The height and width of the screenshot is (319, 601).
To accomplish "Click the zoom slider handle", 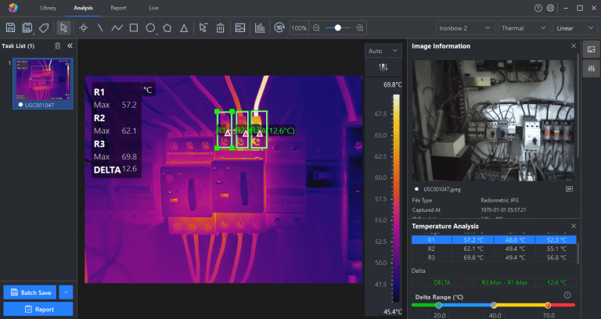I will click(337, 27).
